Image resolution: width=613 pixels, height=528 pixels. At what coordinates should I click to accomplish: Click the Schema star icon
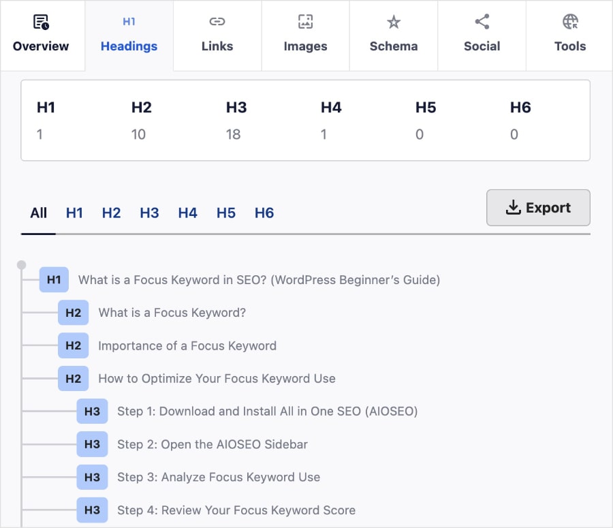tap(394, 22)
